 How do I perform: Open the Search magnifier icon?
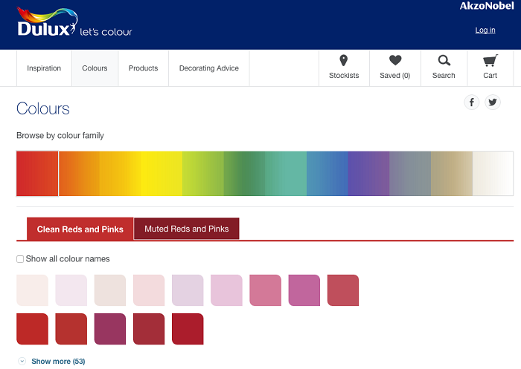444,60
